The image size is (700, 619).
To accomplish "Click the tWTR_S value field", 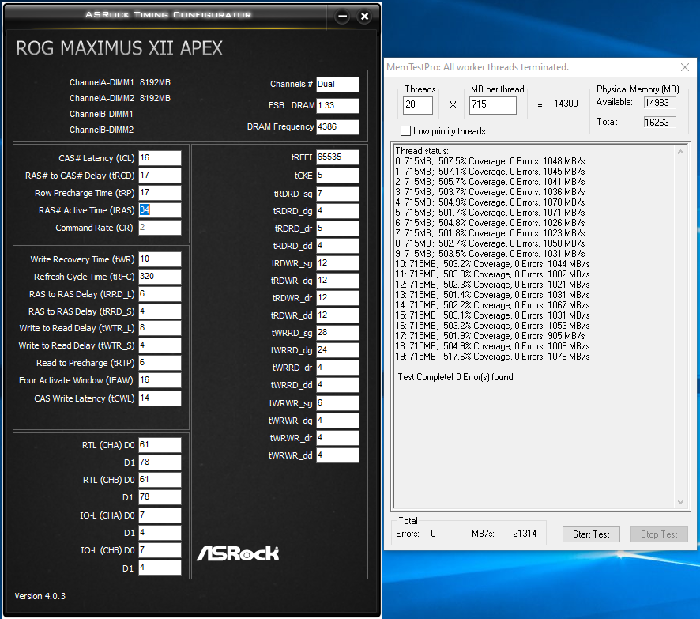I will click(160, 345).
